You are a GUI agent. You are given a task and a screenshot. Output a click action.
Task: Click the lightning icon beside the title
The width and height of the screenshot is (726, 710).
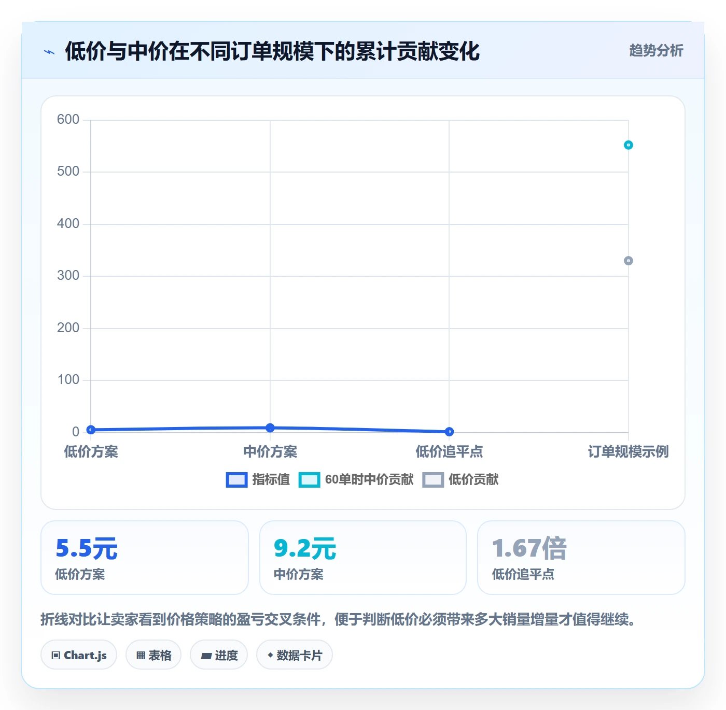click(x=49, y=52)
